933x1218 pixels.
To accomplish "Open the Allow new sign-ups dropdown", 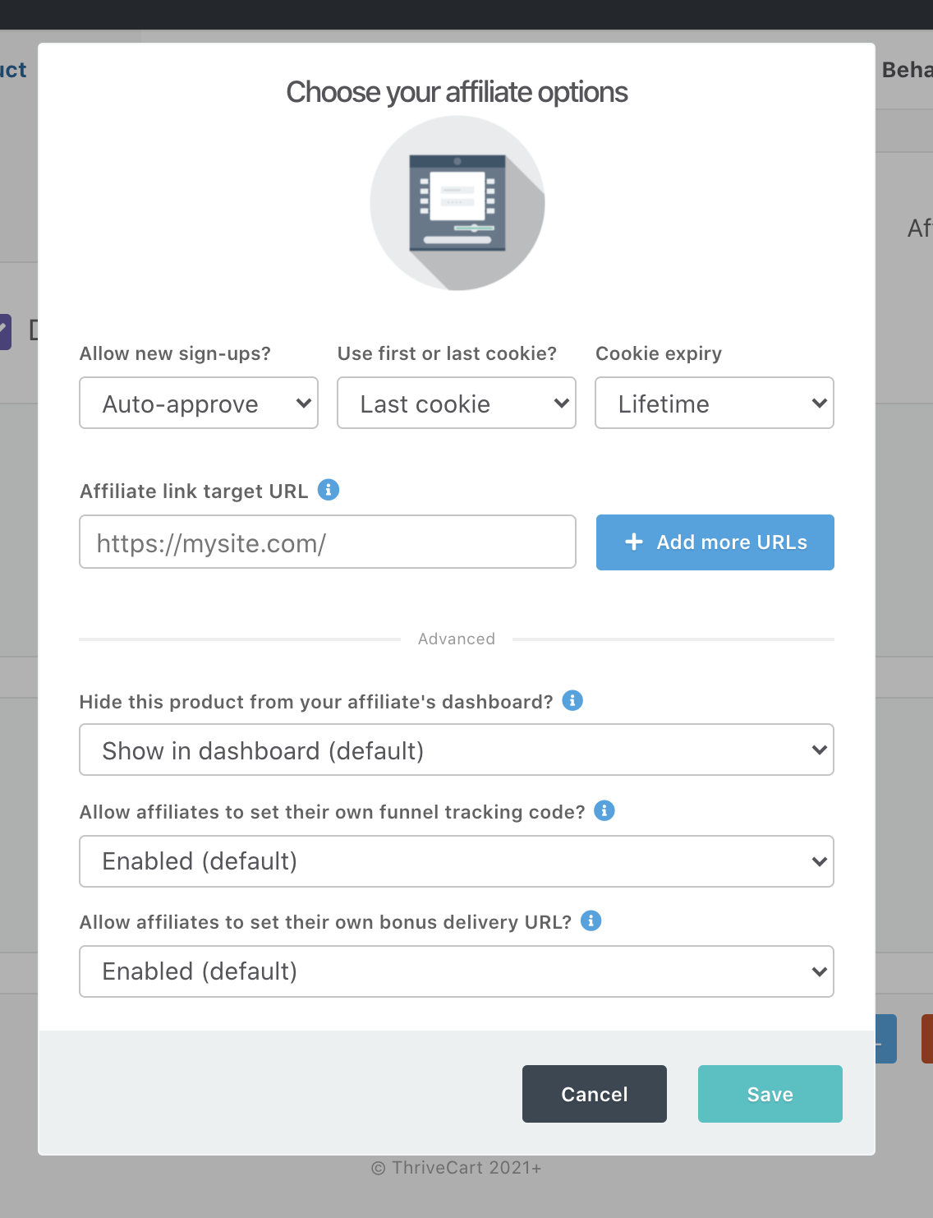I will [199, 403].
